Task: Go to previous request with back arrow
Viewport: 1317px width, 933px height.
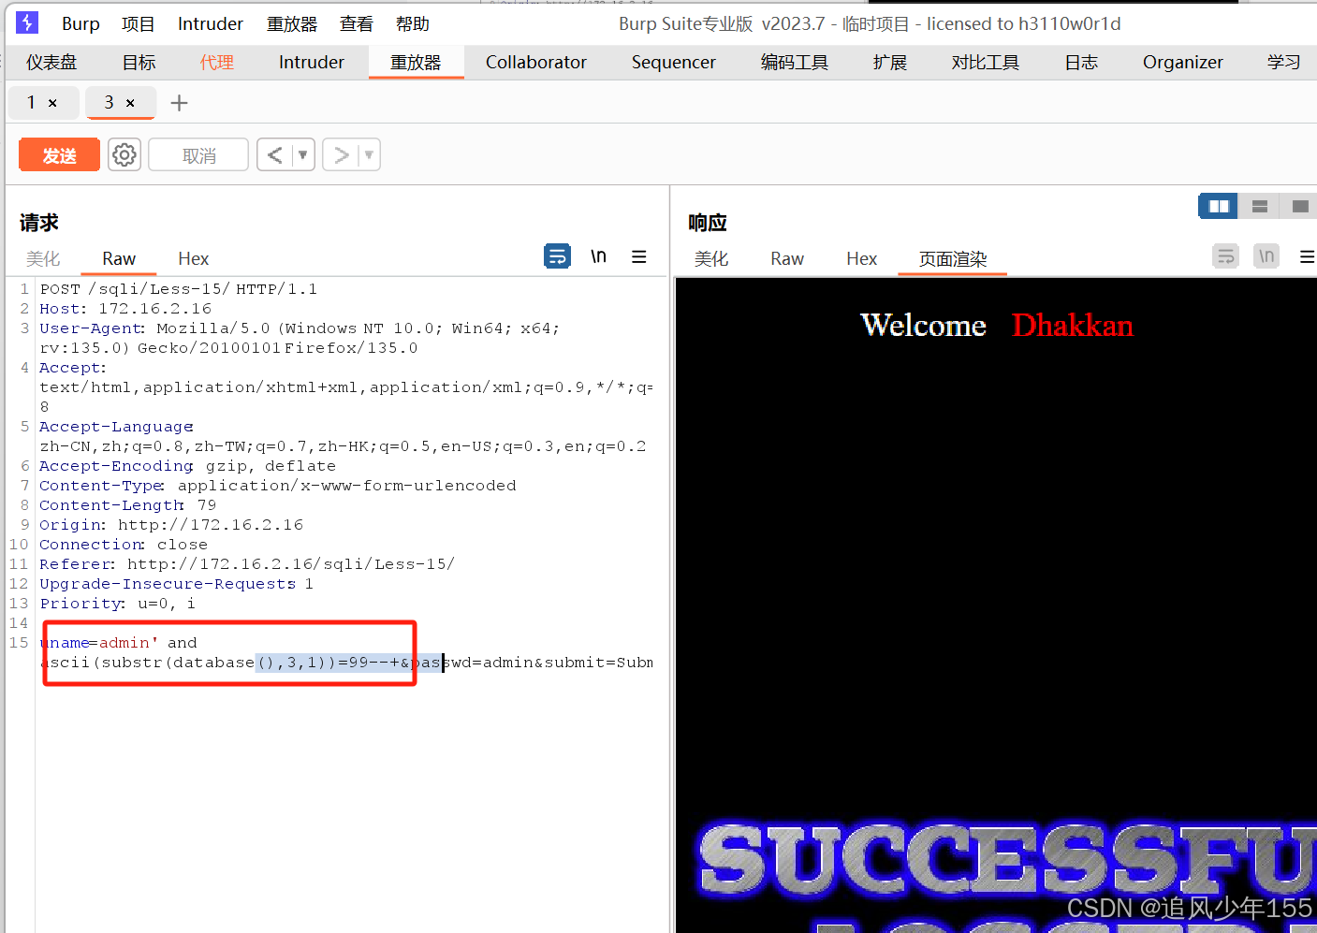Action: 274,155
